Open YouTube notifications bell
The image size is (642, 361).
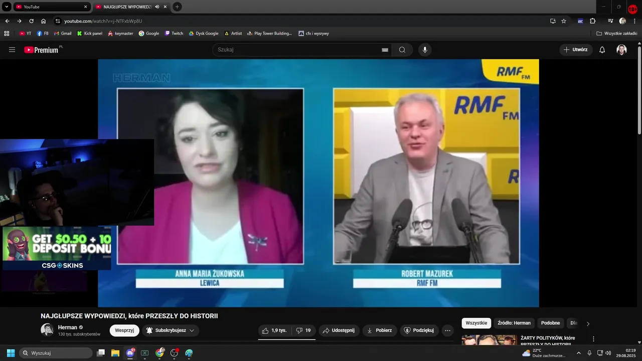pyautogui.click(x=602, y=50)
